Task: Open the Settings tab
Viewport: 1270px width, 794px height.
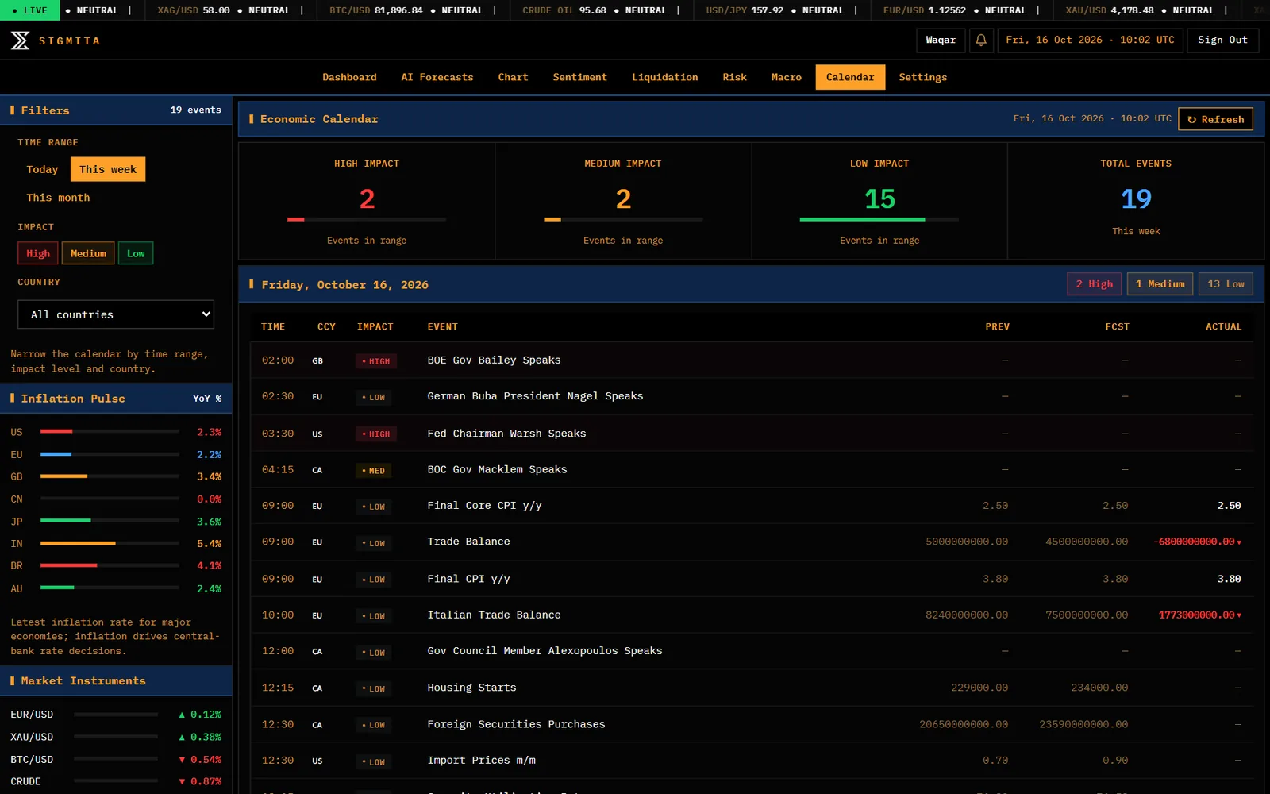Action: pyautogui.click(x=923, y=77)
